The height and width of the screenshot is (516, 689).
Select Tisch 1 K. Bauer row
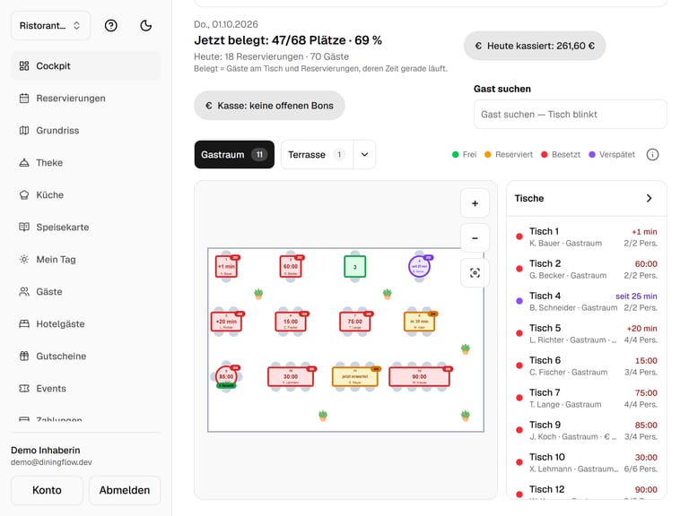coord(587,236)
